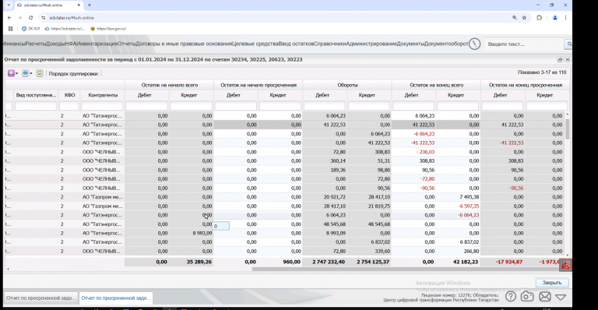Open the browser three-dot menu

(x=565, y=18)
